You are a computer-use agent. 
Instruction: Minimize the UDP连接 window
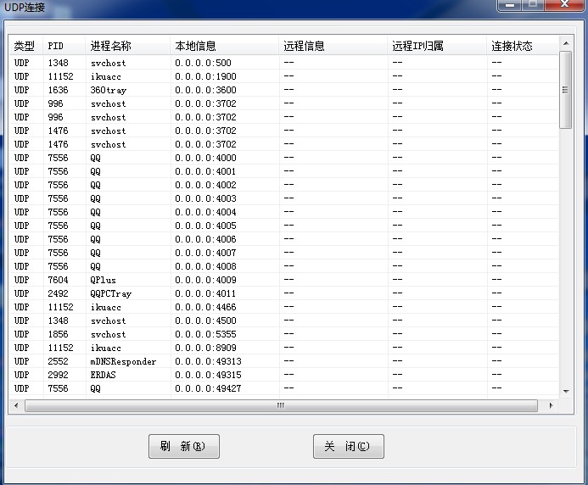tap(510, 5)
